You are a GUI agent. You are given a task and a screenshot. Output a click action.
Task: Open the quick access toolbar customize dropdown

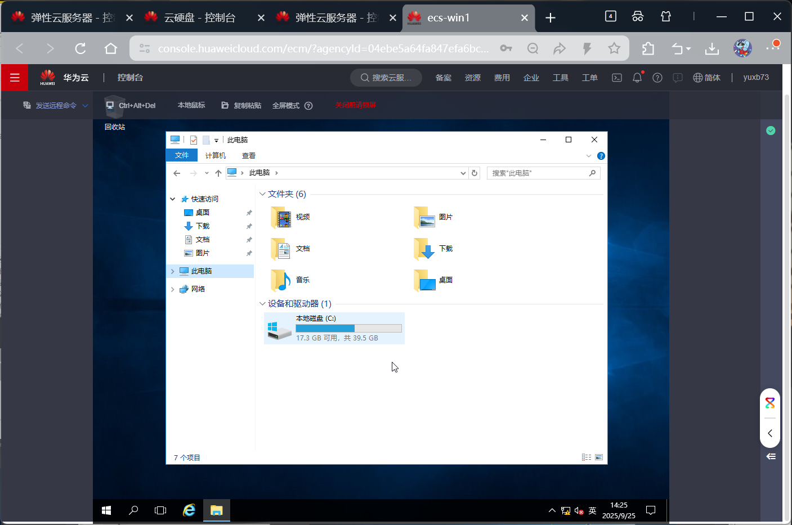(x=216, y=141)
